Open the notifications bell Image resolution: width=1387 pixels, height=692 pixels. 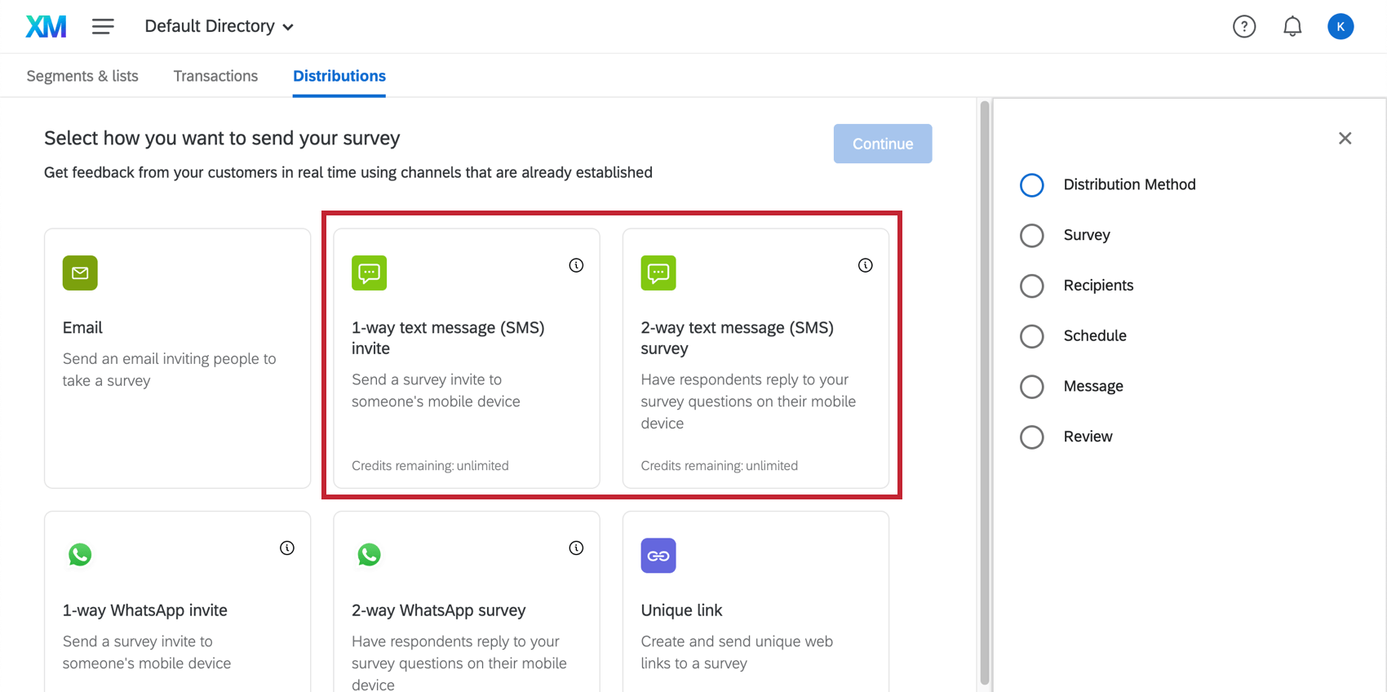pyautogui.click(x=1292, y=27)
